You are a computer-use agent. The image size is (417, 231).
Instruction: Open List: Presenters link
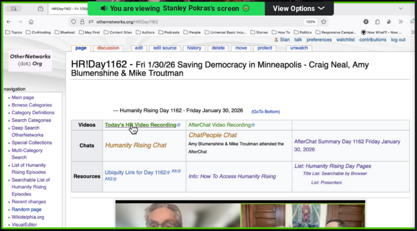[326, 183]
